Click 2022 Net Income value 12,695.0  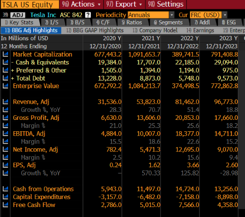tap(187, 149)
